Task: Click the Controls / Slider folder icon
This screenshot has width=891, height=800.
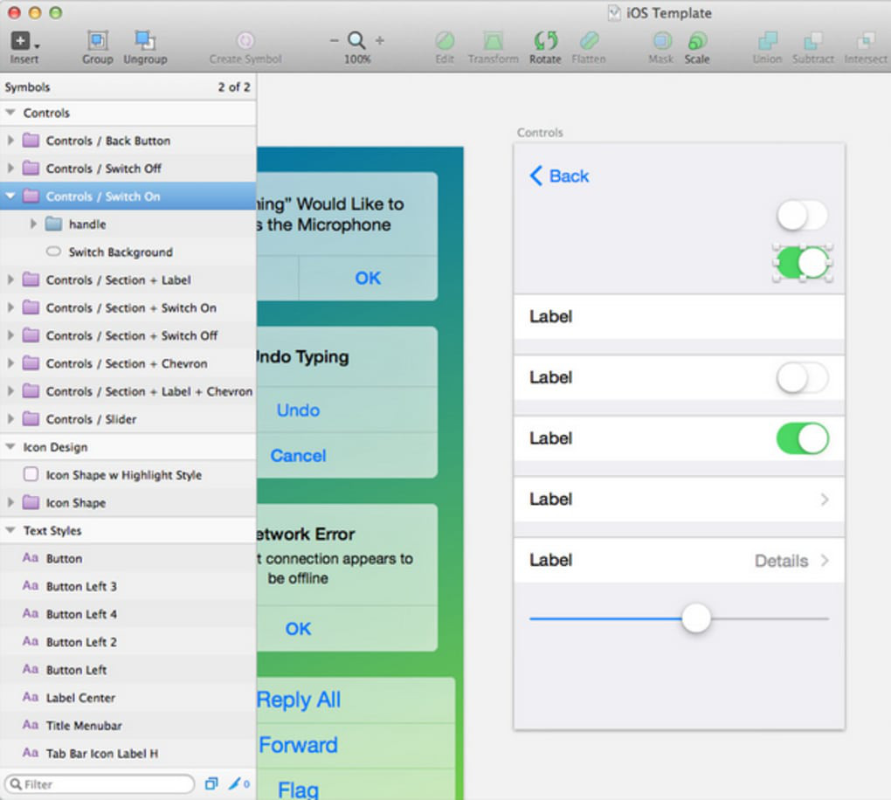Action: (x=31, y=418)
